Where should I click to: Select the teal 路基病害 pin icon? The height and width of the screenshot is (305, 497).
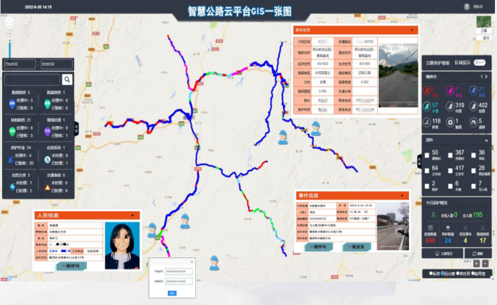47,104
